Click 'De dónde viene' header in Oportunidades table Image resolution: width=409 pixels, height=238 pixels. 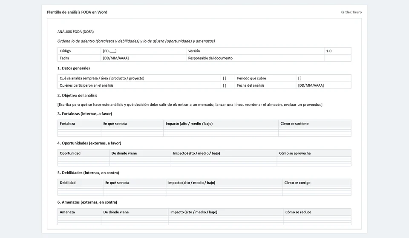pos(140,153)
